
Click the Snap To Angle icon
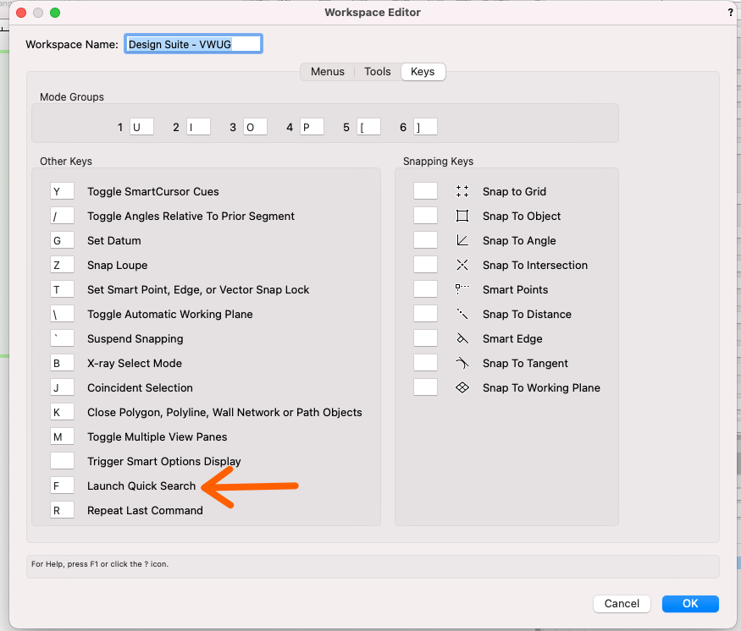pos(462,240)
